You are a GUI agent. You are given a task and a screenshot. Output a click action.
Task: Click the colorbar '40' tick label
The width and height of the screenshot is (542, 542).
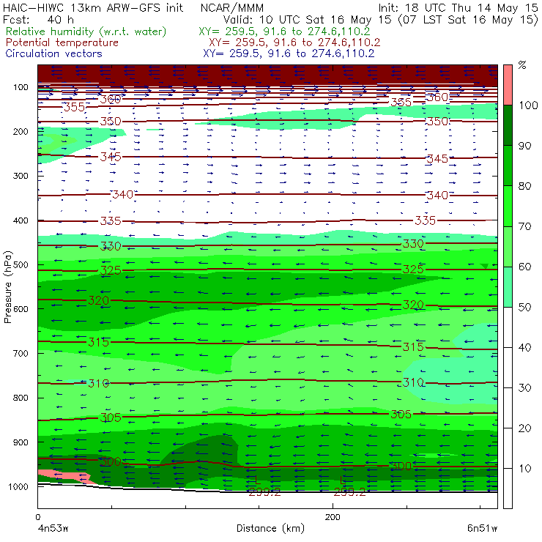point(524,347)
